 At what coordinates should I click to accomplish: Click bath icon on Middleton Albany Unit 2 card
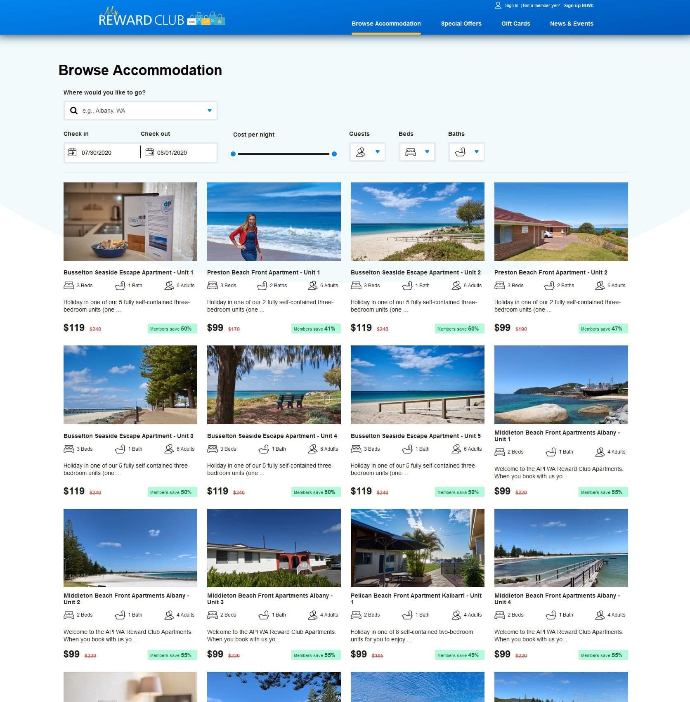click(x=120, y=615)
